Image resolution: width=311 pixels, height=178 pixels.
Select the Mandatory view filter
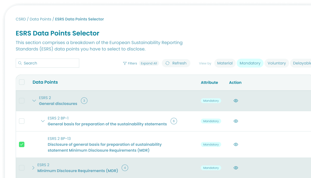coord(250,63)
